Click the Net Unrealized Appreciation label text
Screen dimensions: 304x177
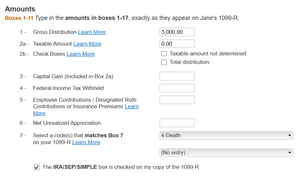[67, 123]
